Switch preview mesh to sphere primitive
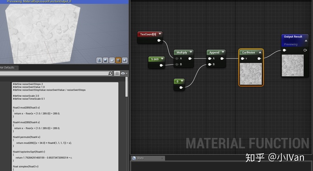This screenshot has height=171, width=313. click(x=106, y=60)
